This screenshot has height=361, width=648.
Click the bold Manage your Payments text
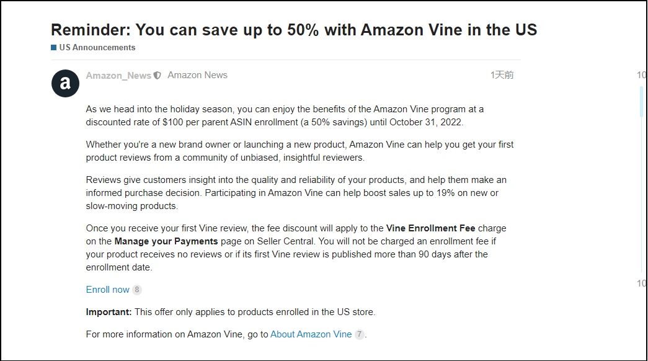(166, 241)
